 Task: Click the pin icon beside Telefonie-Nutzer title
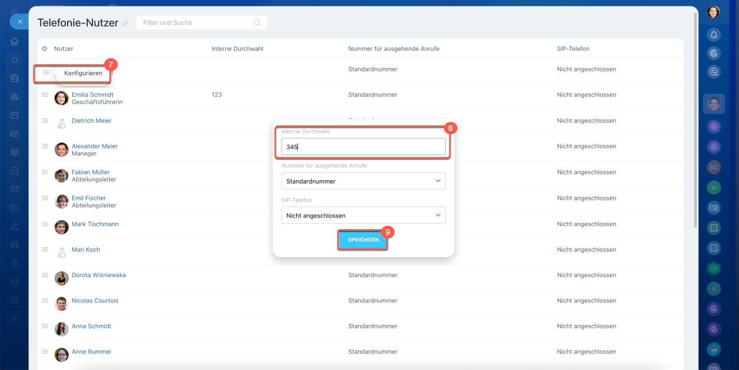[125, 24]
